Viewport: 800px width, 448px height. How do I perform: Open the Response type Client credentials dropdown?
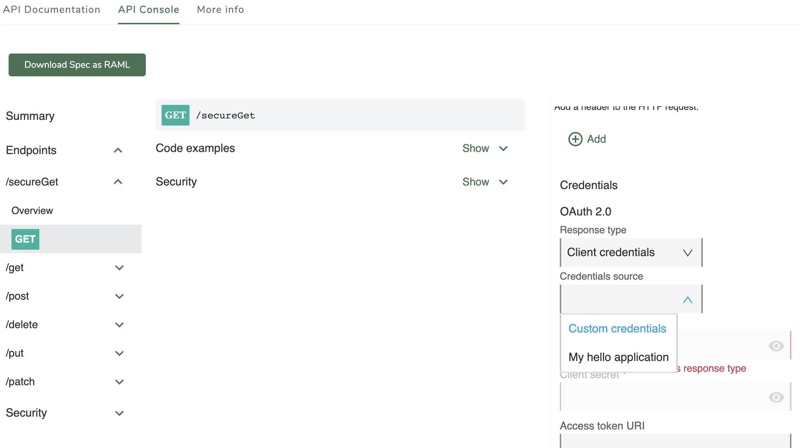pos(631,253)
